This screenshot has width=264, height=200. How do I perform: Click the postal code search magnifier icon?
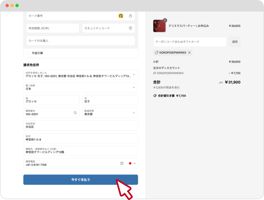(75, 113)
